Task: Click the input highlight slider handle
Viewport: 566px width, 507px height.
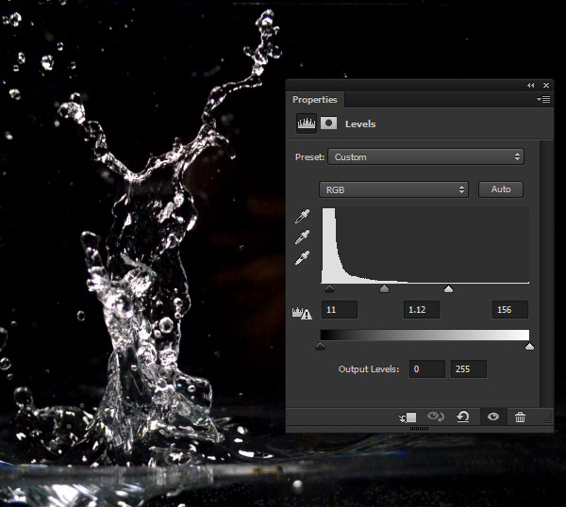Action: pos(448,288)
